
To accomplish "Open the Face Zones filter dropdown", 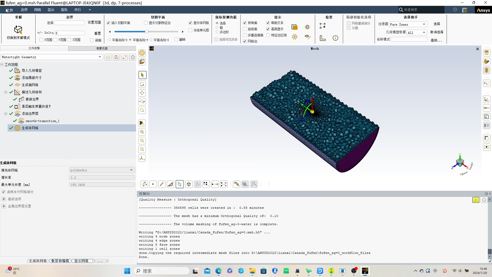I will [x=408, y=25].
